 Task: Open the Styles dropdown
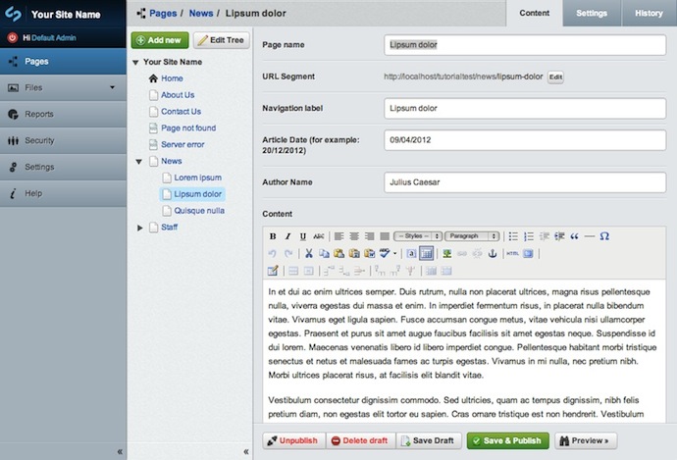[417, 236]
